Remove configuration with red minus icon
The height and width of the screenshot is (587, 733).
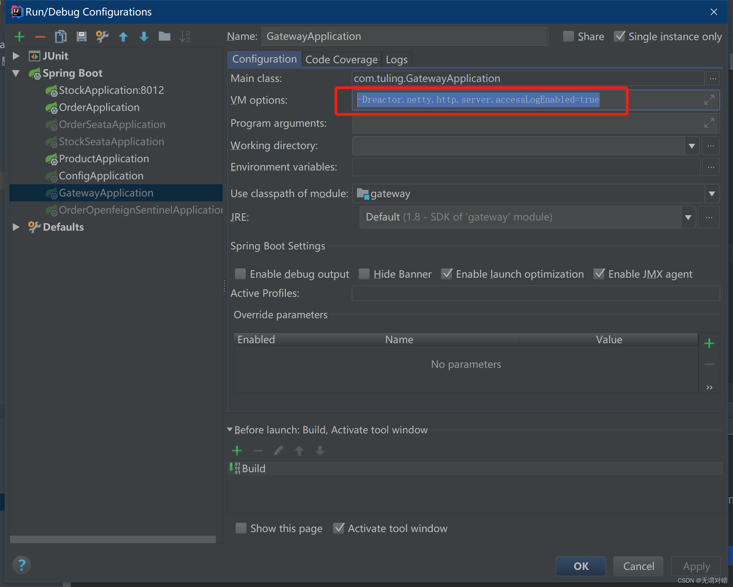pyautogui.click(x=40, y=37)
